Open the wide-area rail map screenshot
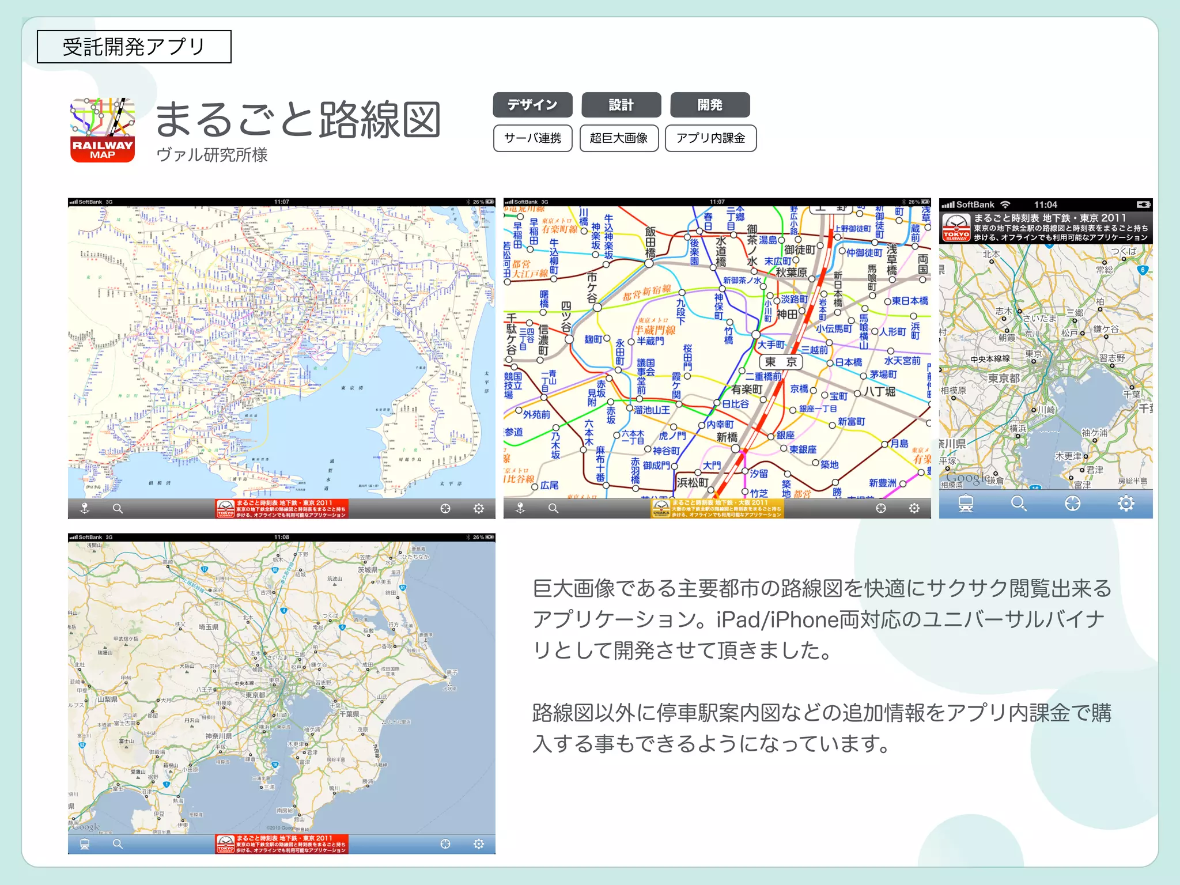 click(x=282, y=358)
